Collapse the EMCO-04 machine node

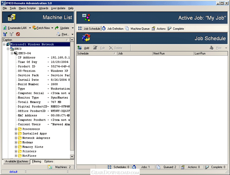[x=12, y=53]
